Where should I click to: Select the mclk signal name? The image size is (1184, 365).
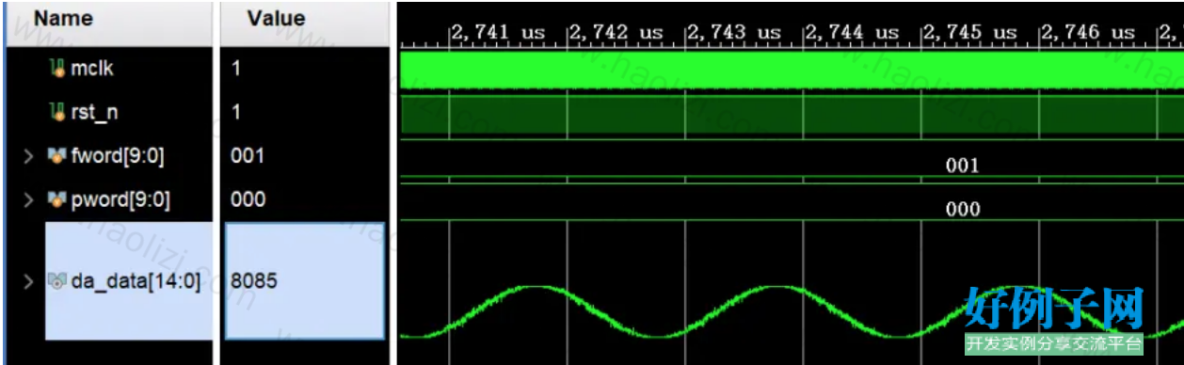pos(92,69)
